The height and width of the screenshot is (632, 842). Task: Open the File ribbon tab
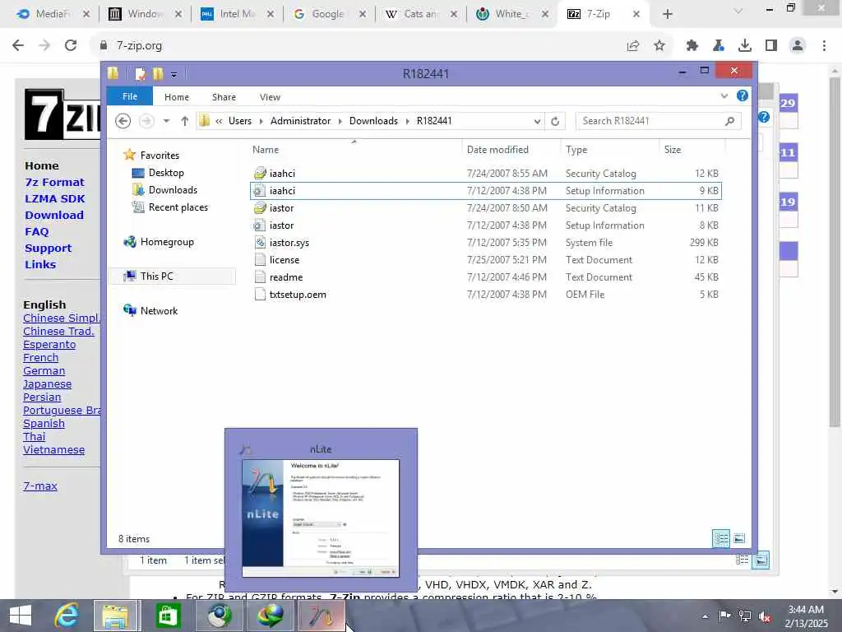pos(130,96)
